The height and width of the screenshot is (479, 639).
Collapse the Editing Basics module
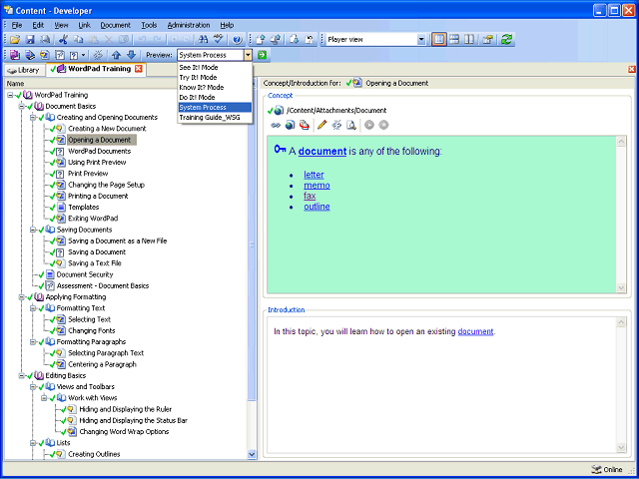tap(21, 375)
